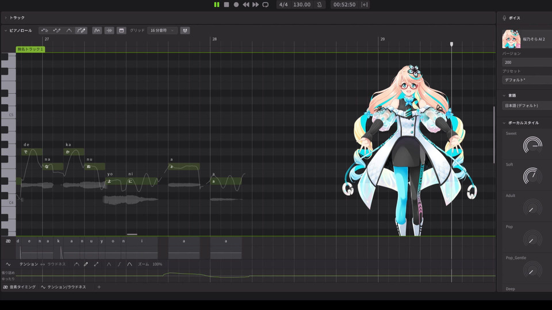Choose the linear slope curve shape
The width and height of the screenshot is (552, 310).
[x=119, y=264]
